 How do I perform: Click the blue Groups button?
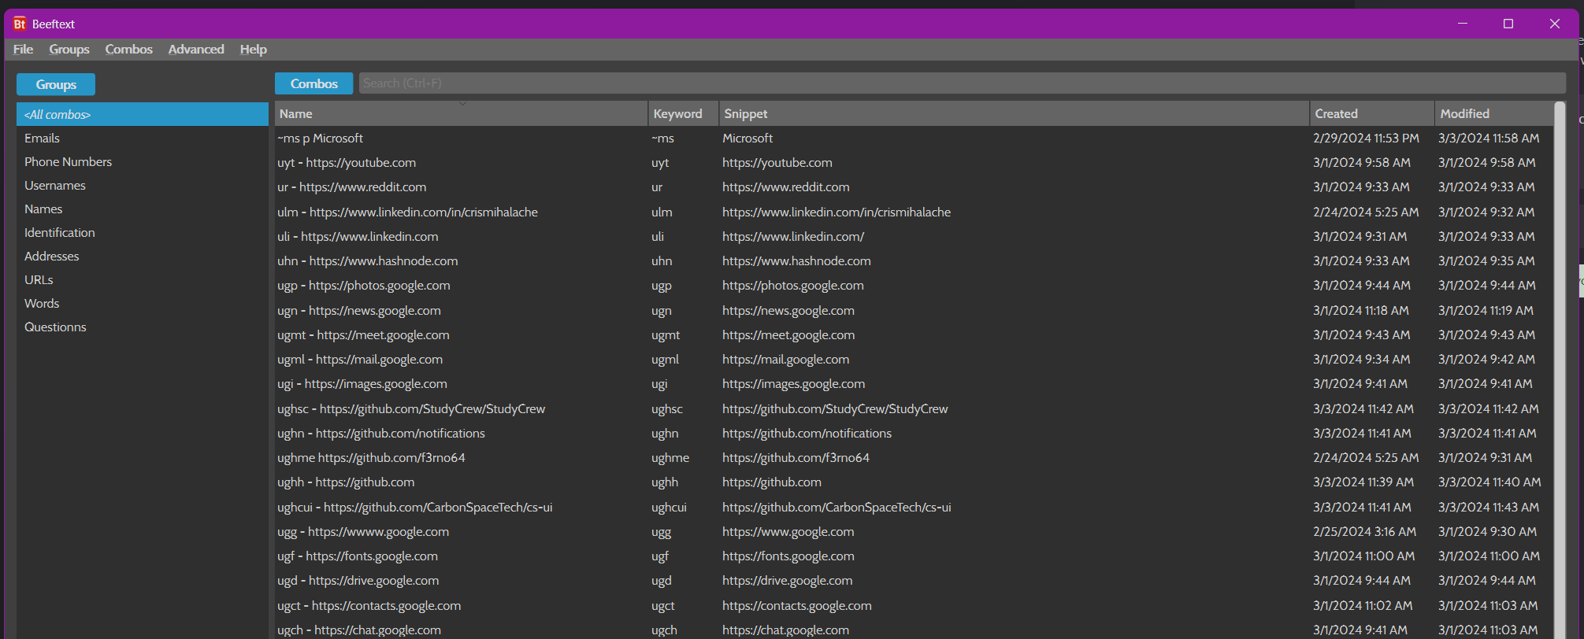56,84
